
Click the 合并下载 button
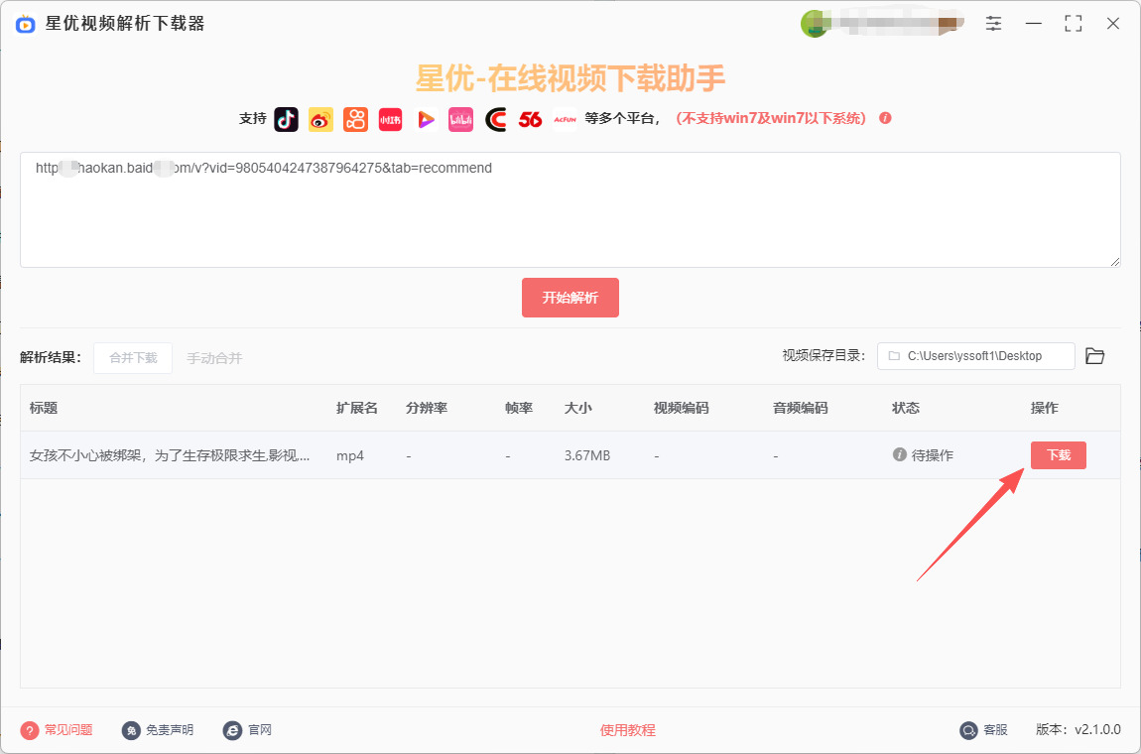[133, 358]
